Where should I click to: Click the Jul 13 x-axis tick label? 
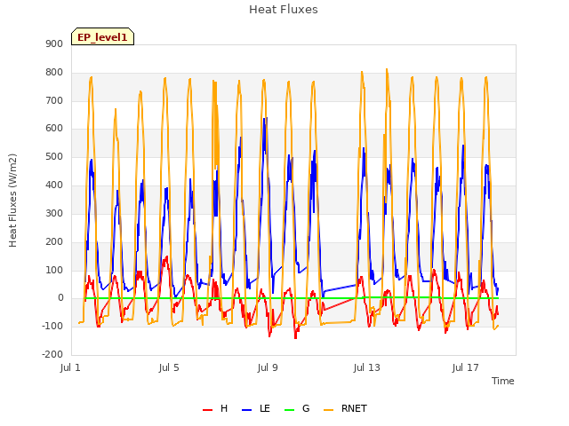367,368
